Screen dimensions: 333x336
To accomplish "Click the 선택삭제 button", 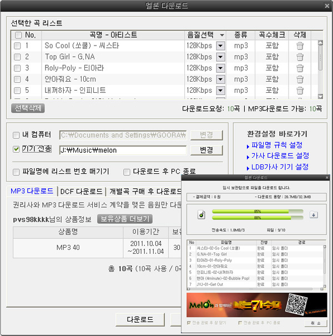I will [x=28, y=108].
